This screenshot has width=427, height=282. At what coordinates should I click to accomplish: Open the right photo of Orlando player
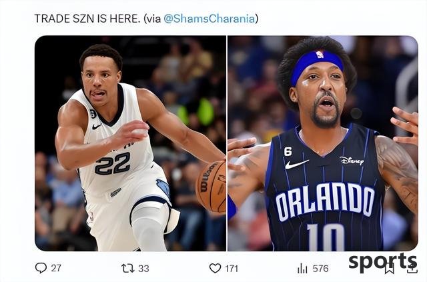tap(323, 143)
